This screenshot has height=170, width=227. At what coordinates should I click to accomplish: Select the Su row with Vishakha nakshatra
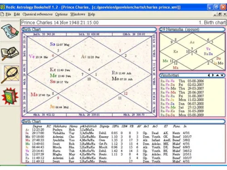point(108,133)
